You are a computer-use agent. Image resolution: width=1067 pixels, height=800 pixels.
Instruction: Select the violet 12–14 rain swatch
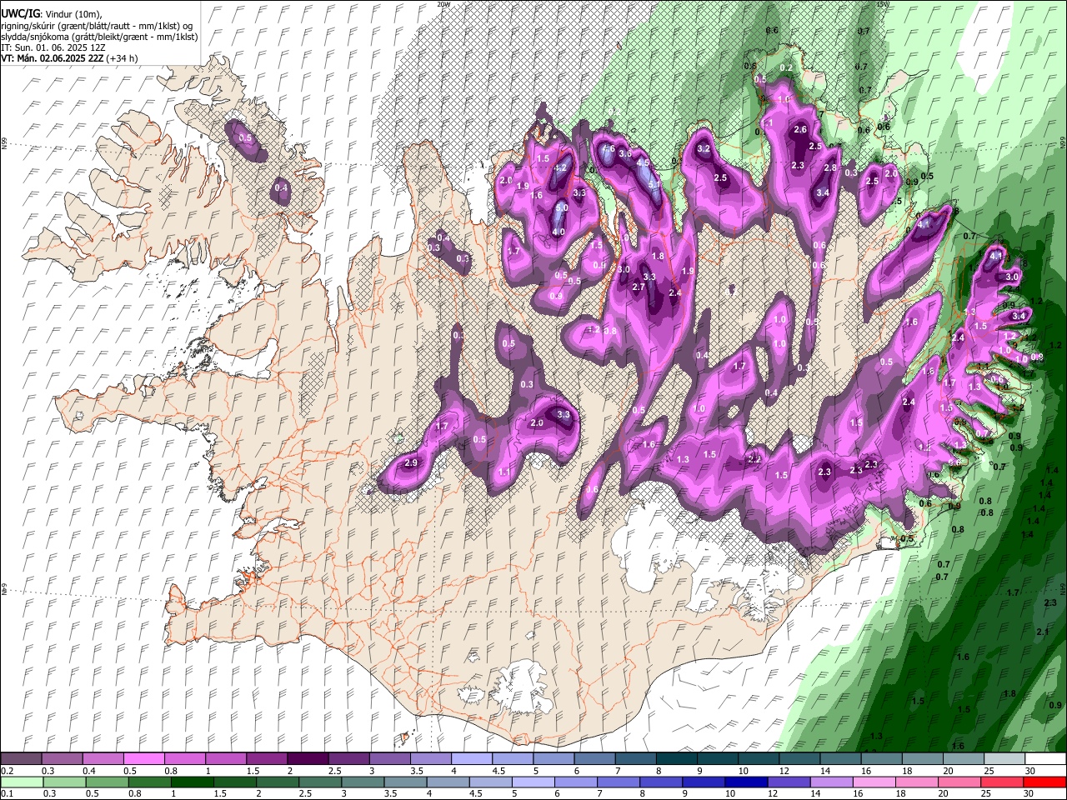point(788,782)
